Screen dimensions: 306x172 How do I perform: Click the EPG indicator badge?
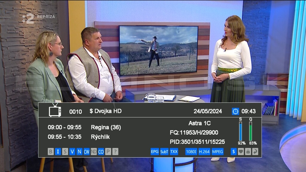tap(155, 151)
